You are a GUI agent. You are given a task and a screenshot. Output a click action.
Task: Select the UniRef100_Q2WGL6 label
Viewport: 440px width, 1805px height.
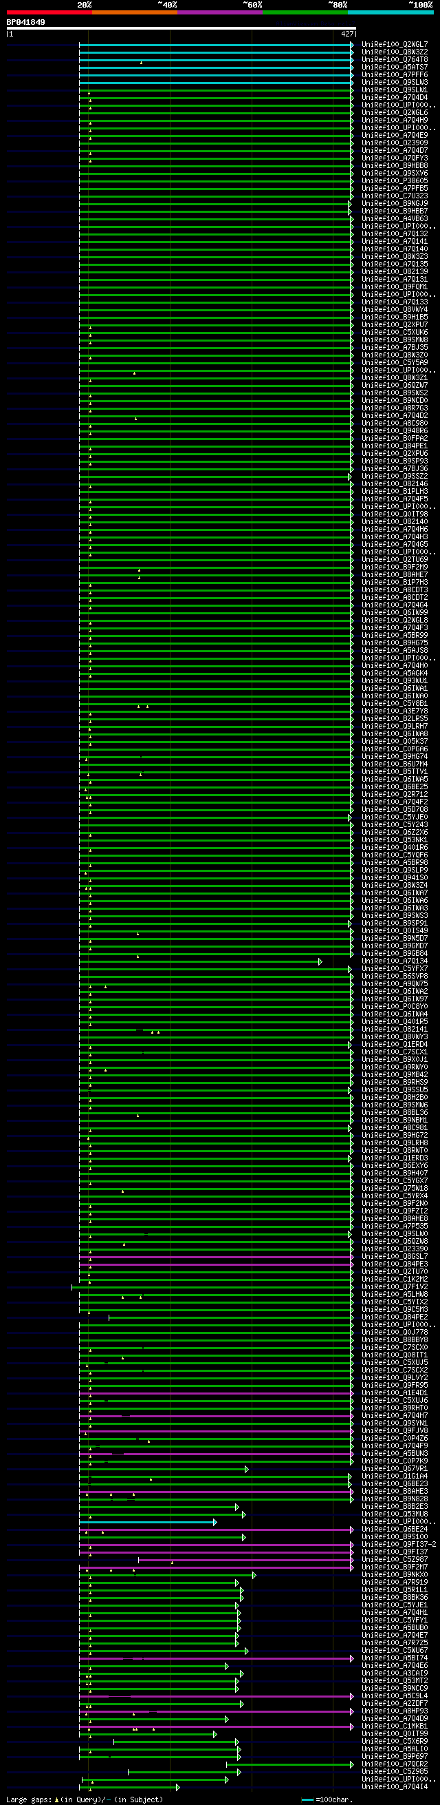(395, 113)
